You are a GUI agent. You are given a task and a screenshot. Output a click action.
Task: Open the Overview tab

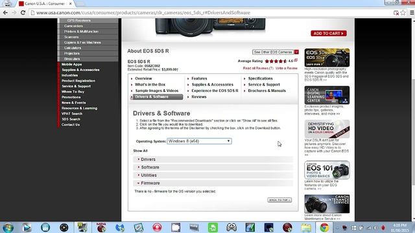coord(143,78)
